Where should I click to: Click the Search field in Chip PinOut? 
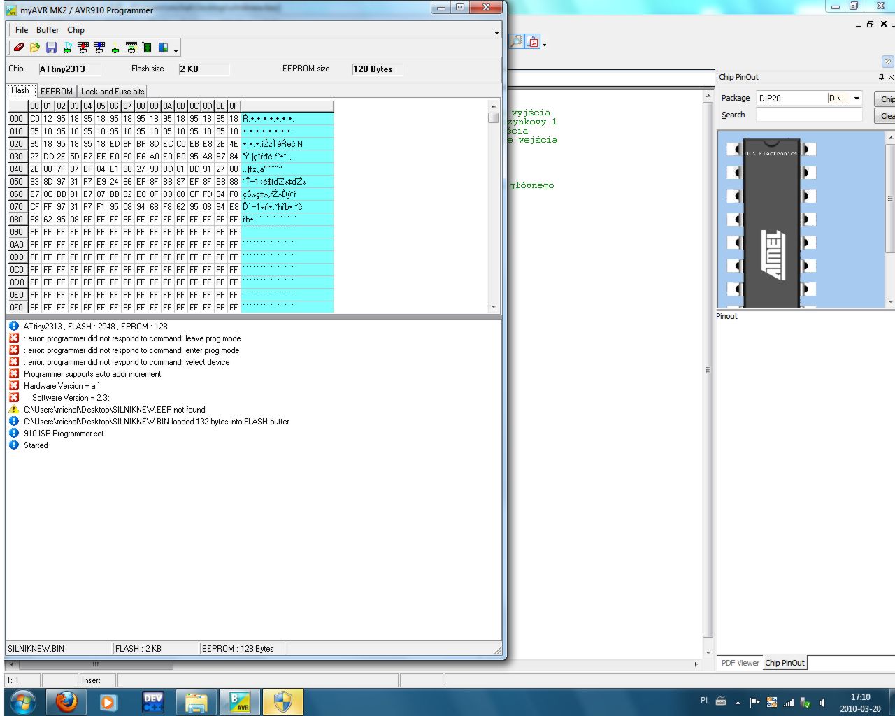[808, 115]
